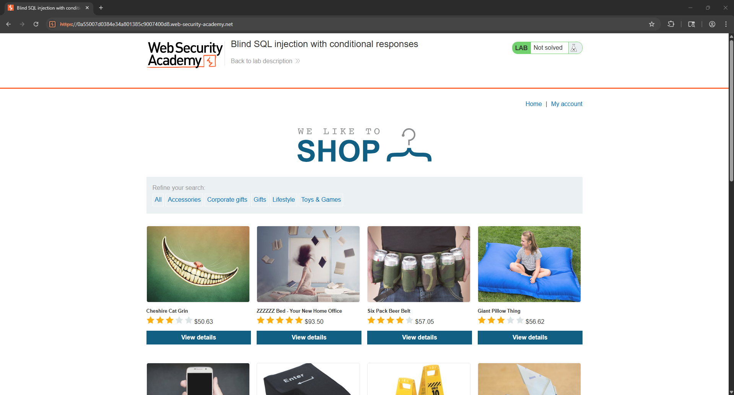Close the Blind SQL injection tab
This screenshot has width=734, height=395.
pyautogui.click(x=87, y=8)
